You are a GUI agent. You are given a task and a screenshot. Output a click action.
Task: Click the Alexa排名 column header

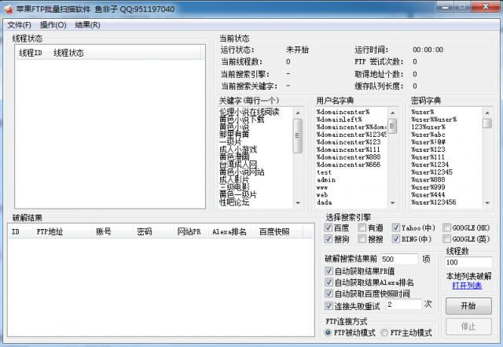point(229,232)
